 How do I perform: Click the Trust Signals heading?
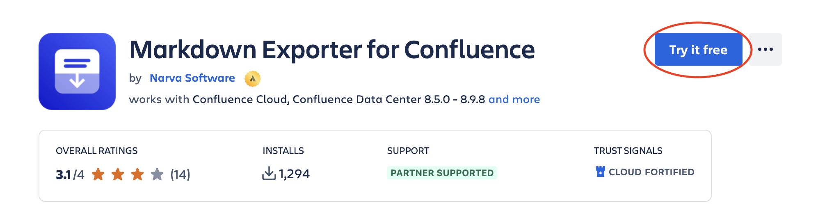point(628,151)
